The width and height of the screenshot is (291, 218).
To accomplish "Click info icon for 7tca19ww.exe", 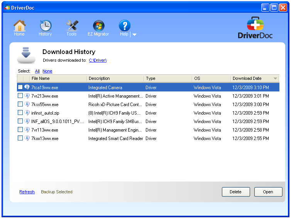I will (x=27, y=87).
